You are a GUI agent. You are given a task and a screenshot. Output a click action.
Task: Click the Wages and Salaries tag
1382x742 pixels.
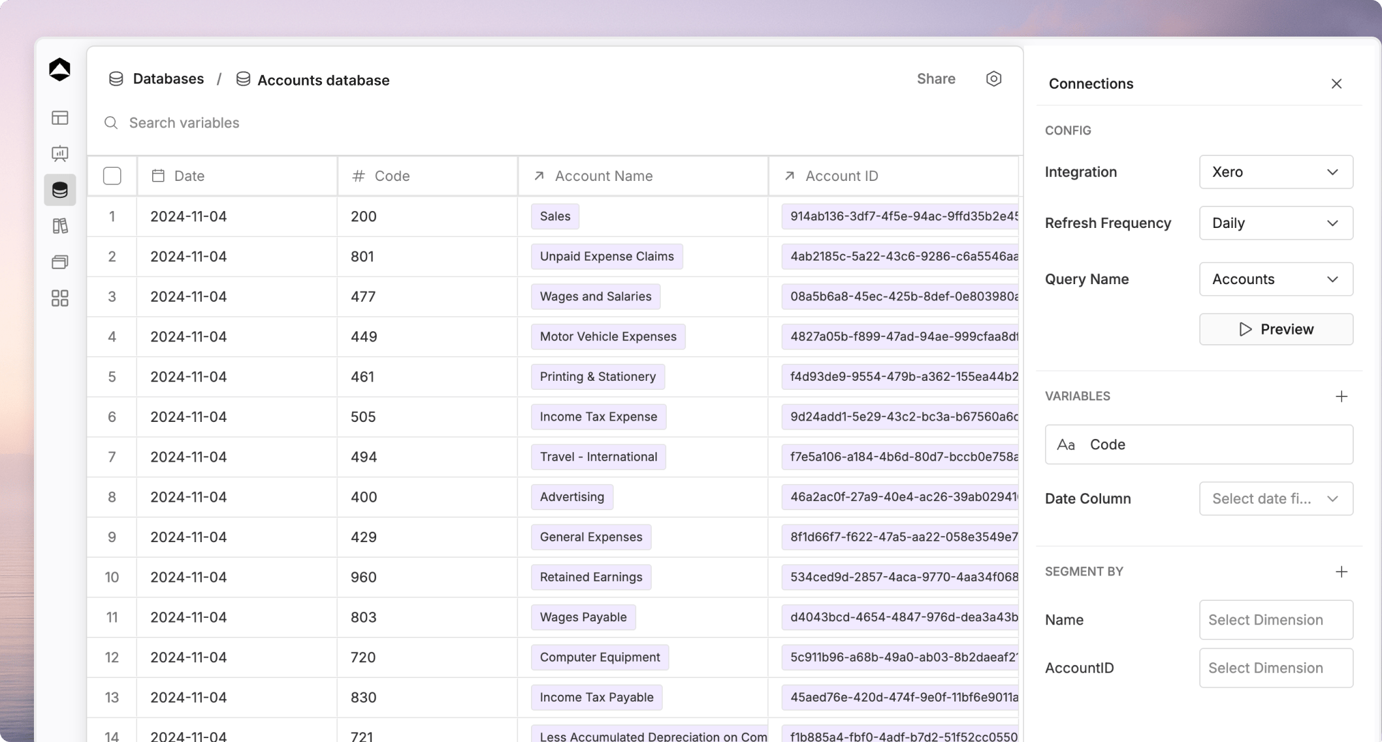click(x=596, y=297)
